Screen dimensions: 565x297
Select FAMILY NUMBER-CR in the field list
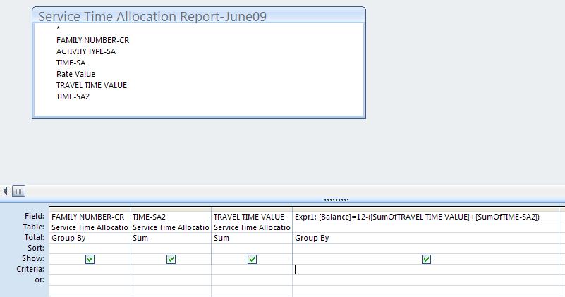pos(92,40)
